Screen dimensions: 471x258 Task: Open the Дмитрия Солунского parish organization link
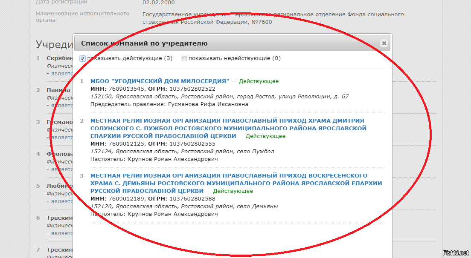228,128
